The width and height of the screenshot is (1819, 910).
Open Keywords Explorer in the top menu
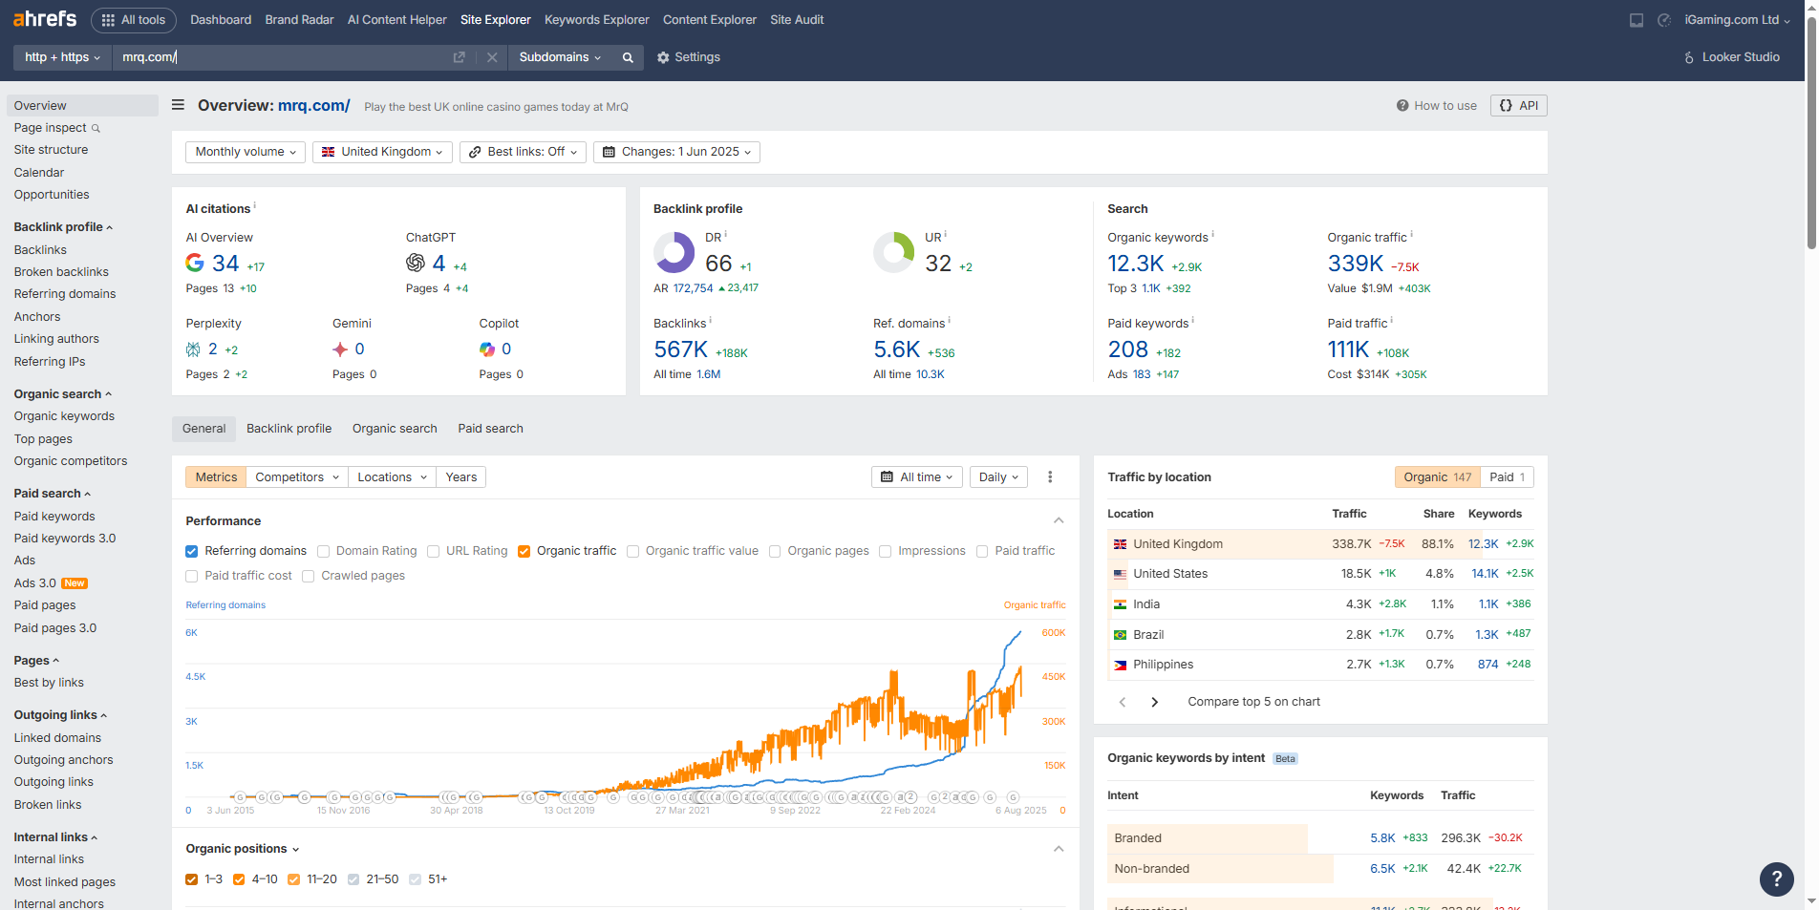click(596, 19)
